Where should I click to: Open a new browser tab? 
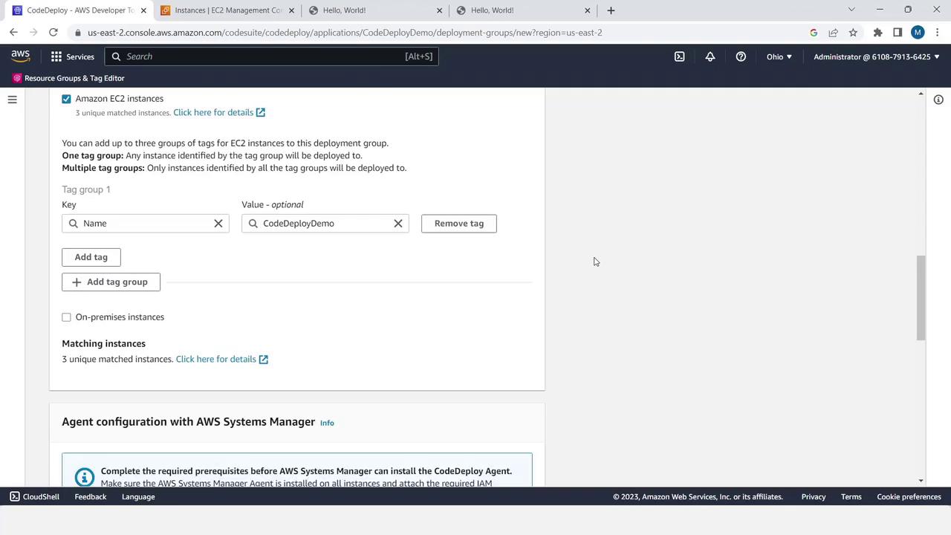[611, 10]
